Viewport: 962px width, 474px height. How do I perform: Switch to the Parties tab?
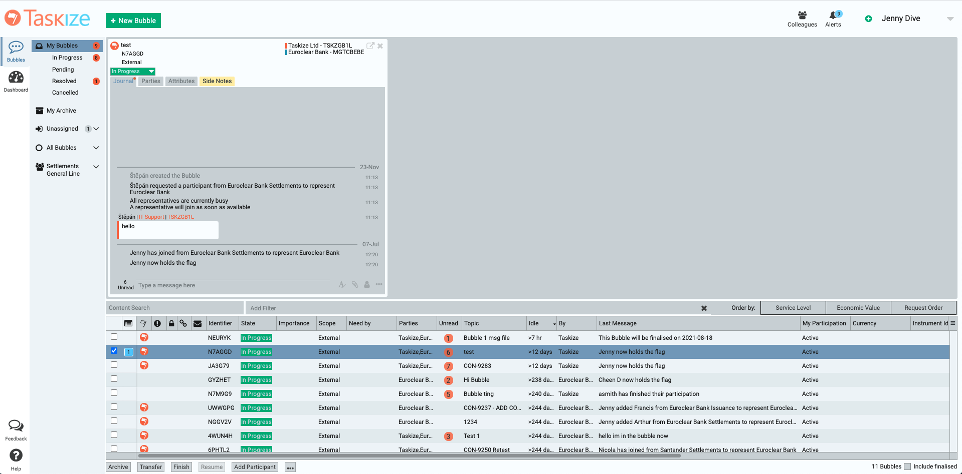click(150, 81)
